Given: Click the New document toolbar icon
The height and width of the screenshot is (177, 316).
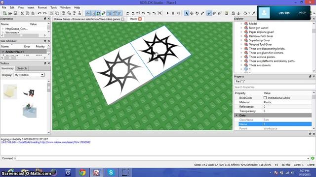Looking at the screenshot, I should (x=4, y=13).
